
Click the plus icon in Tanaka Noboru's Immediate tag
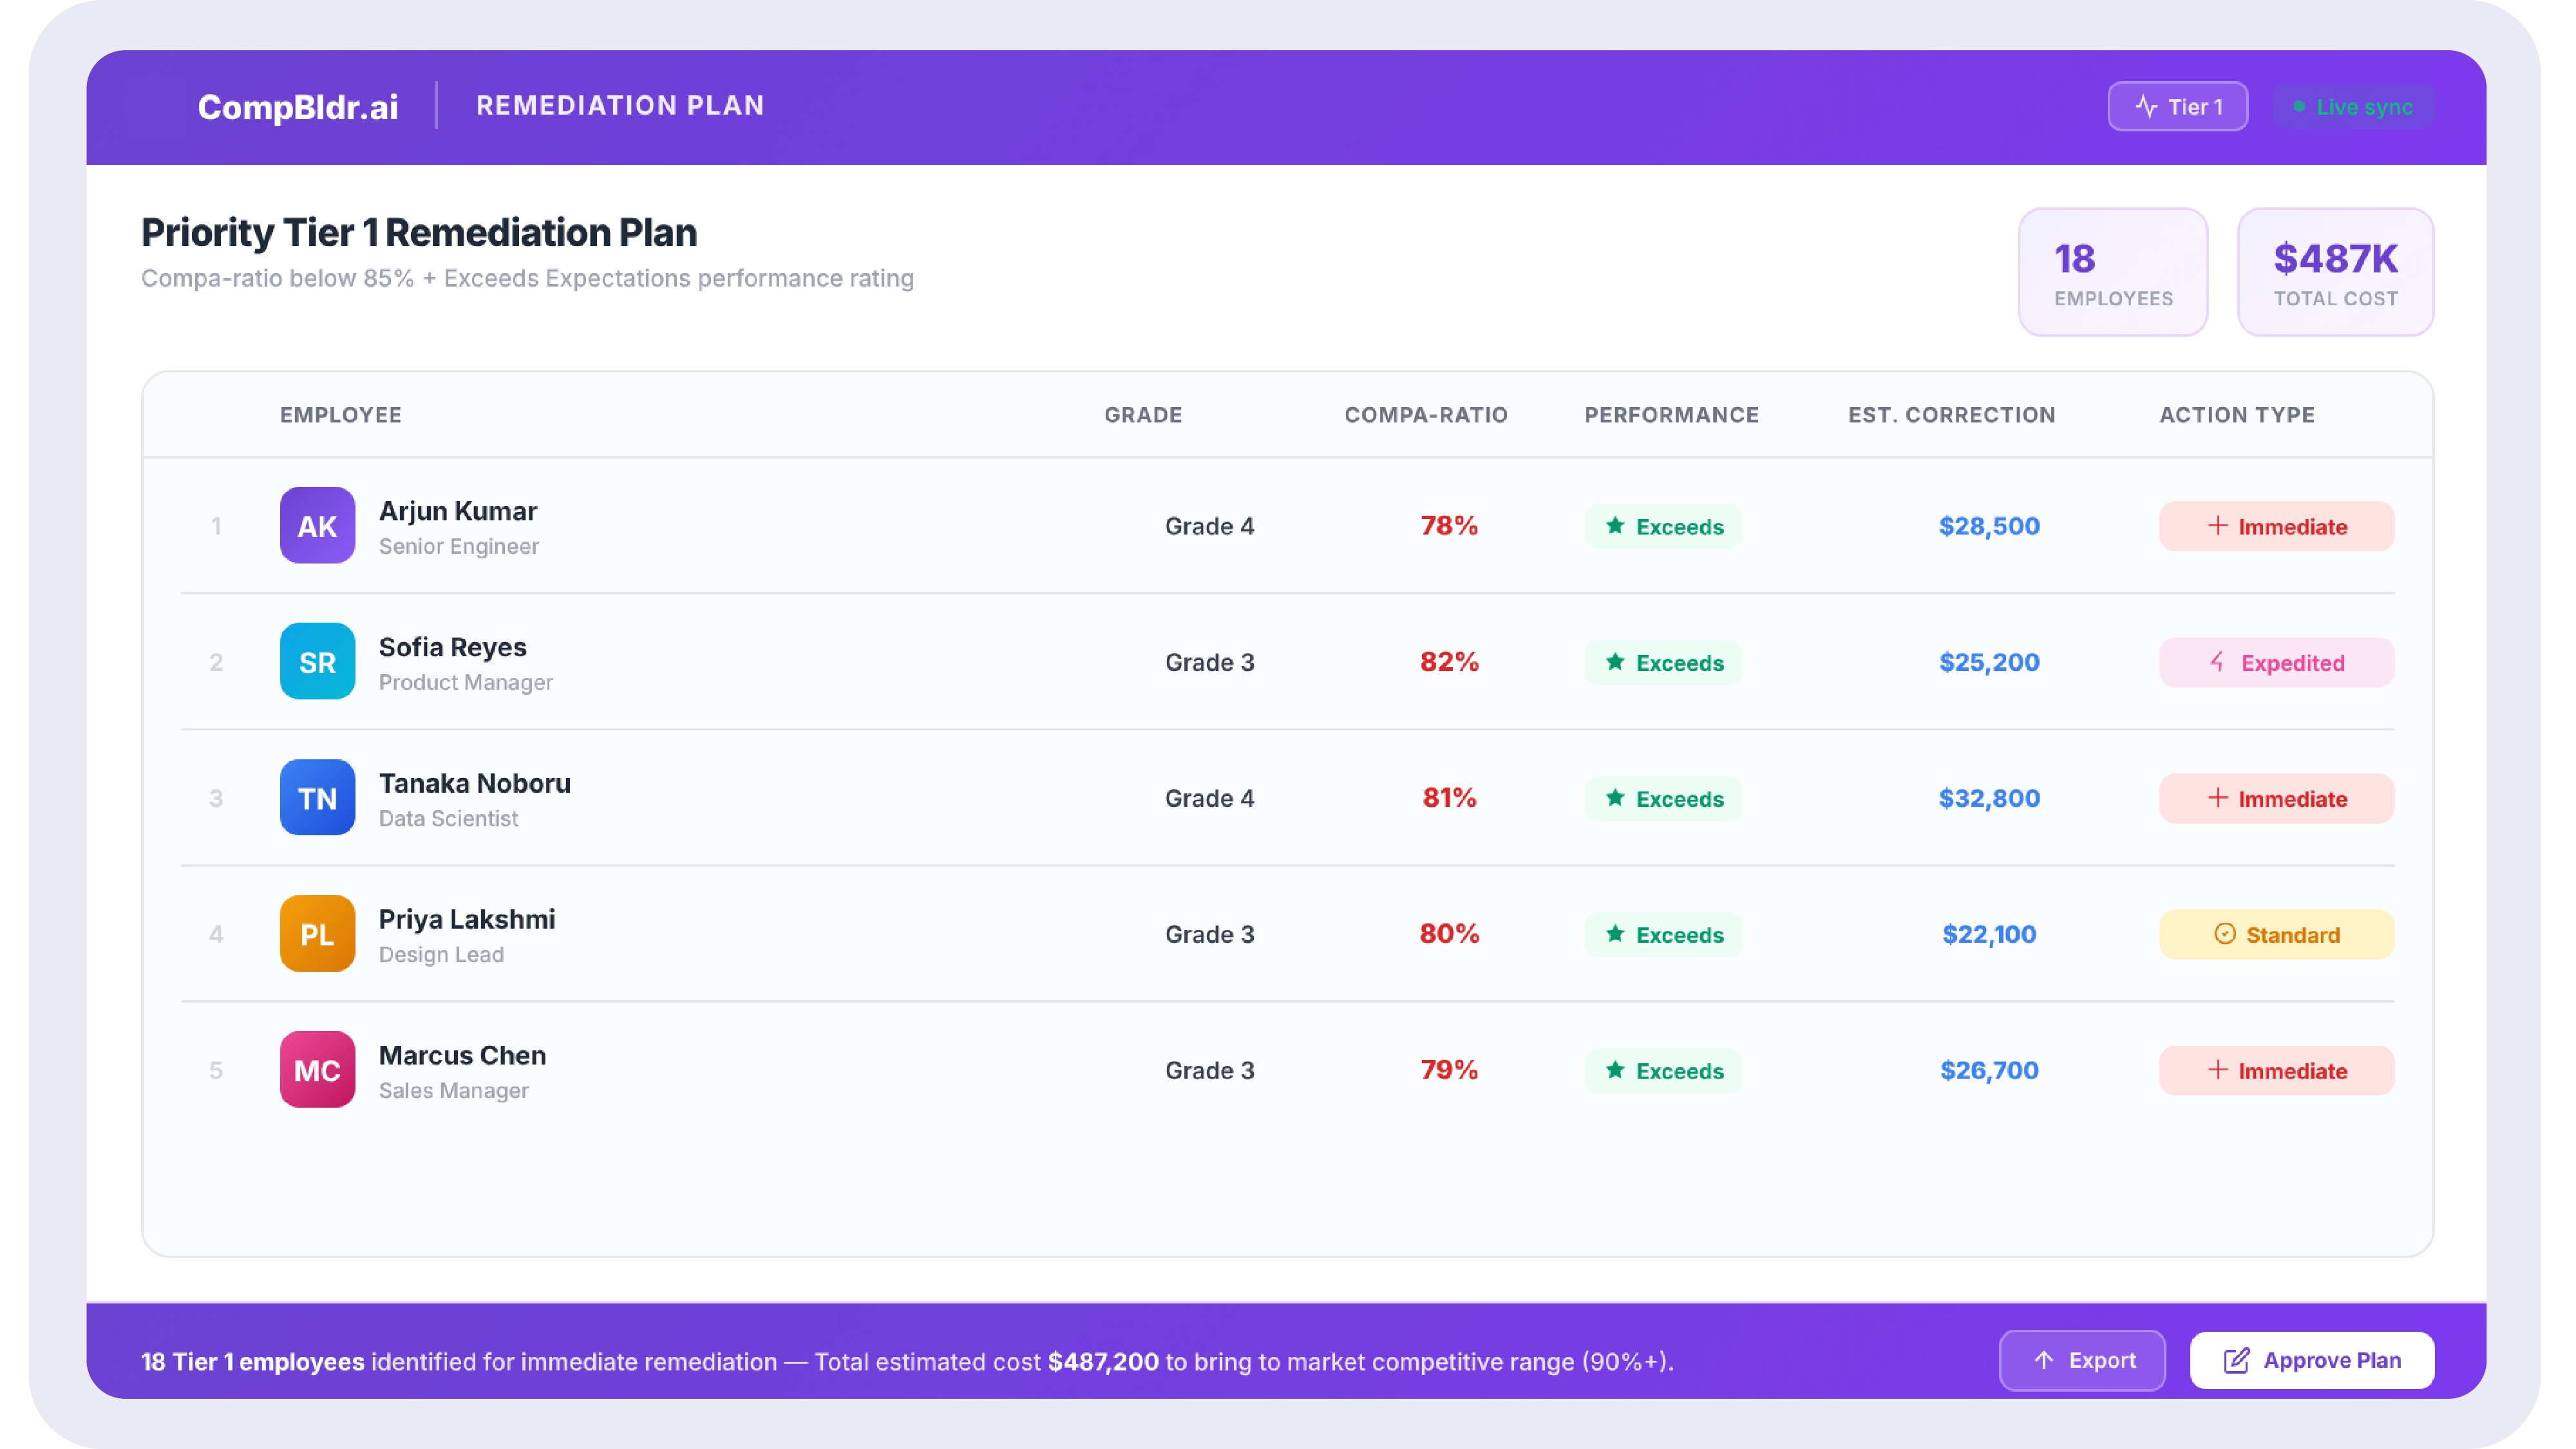coord(2218,798)
